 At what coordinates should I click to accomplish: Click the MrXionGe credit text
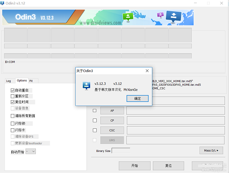pyautogui.click(x=130, y=90)
